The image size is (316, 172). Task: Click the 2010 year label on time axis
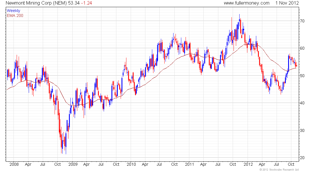coord(131,164)
